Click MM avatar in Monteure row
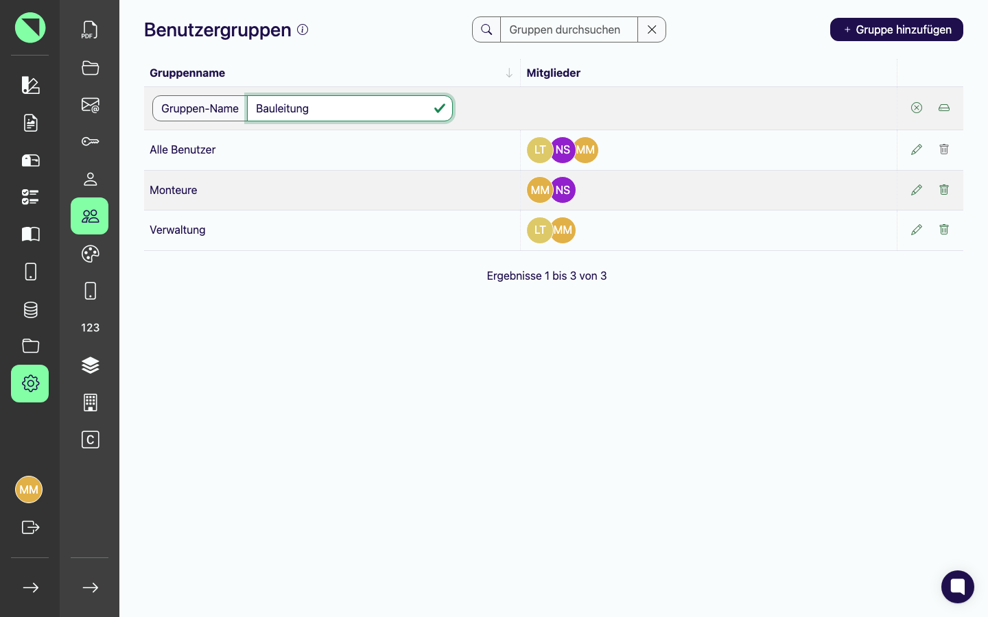 click(x=539, y=190)
